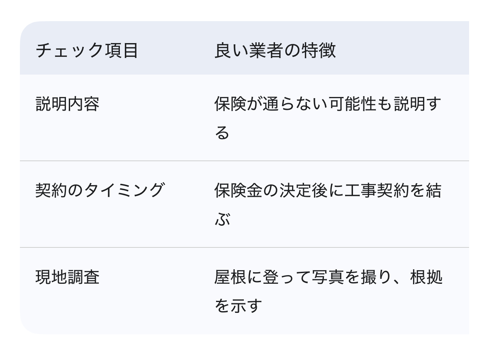Click the wrapped る character below 保険が通らない
Screen dimensions: 489x353
pos(222,133)
